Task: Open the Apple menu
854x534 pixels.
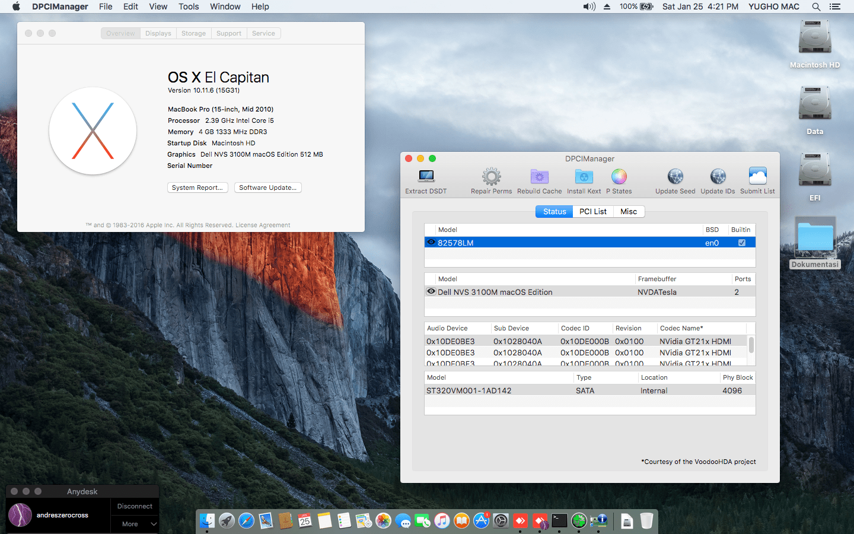Action: [x=16, y=7]
